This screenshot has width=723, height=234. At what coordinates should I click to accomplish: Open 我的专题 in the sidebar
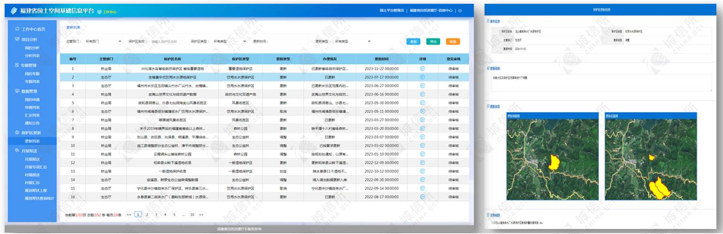tap(32, 73)
